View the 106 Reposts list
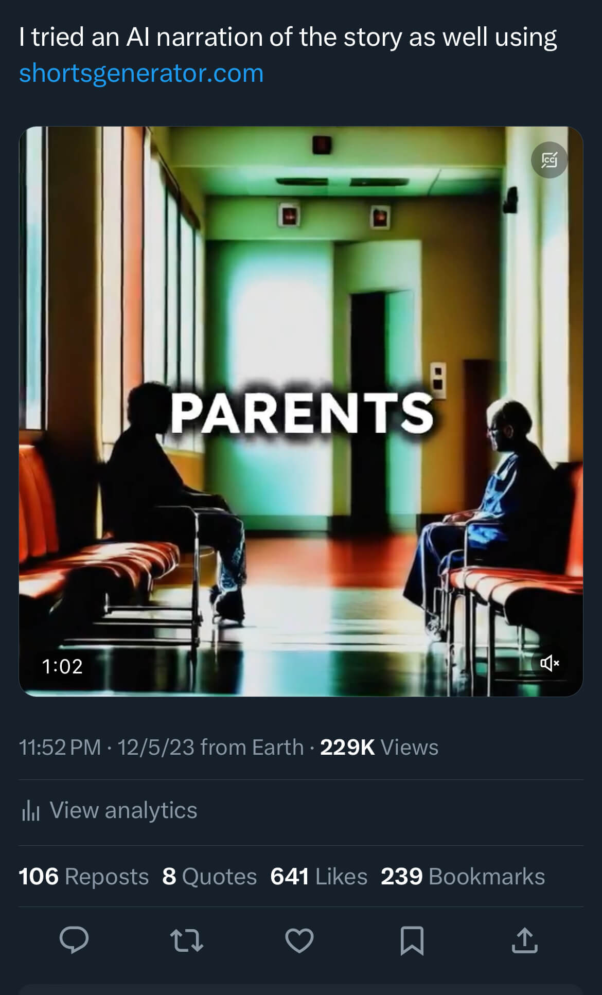Viewport: 602px width, 995px height. coord(83,876)
